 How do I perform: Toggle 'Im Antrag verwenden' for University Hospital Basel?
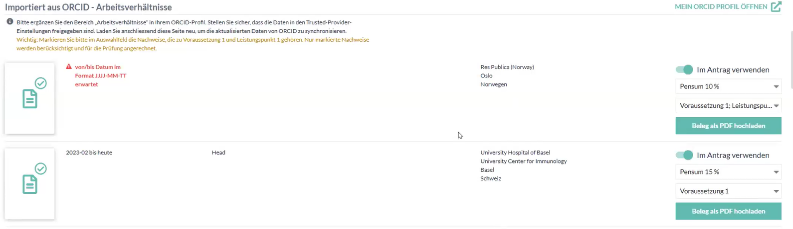684,155
